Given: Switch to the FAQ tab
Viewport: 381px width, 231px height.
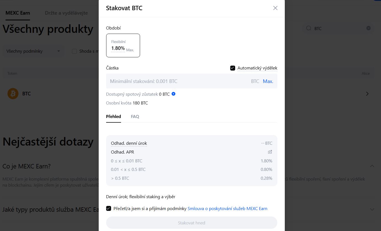Looking at the screenshot, I should click(135, 116).
